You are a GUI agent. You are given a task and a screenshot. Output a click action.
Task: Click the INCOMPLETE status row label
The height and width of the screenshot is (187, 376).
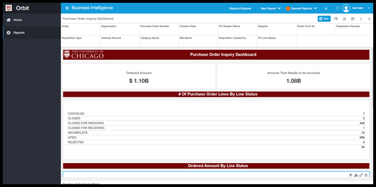tap(78, 133)
